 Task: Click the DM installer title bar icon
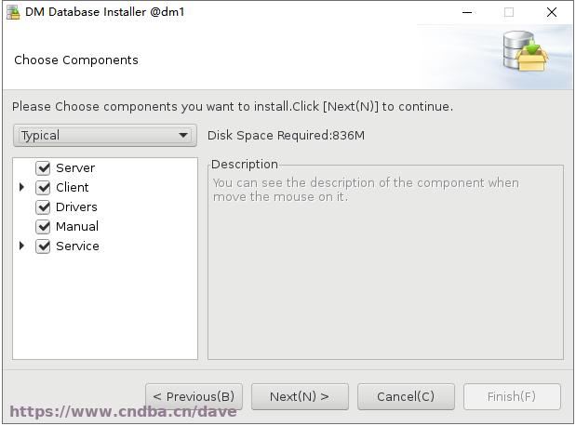(13, 12)
